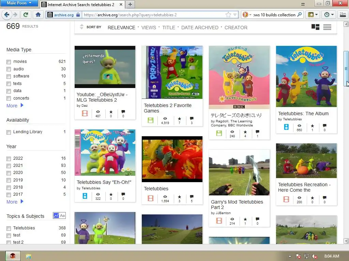Sort results by Title
Viewport: 349px width, 261px height.
(168, 28)
